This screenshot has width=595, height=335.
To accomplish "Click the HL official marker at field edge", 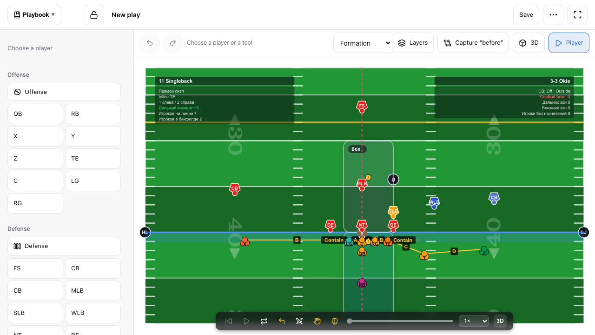I will pyautogui.click(x=145, y=232).
